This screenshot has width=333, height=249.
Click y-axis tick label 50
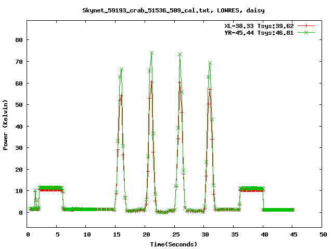19,105
